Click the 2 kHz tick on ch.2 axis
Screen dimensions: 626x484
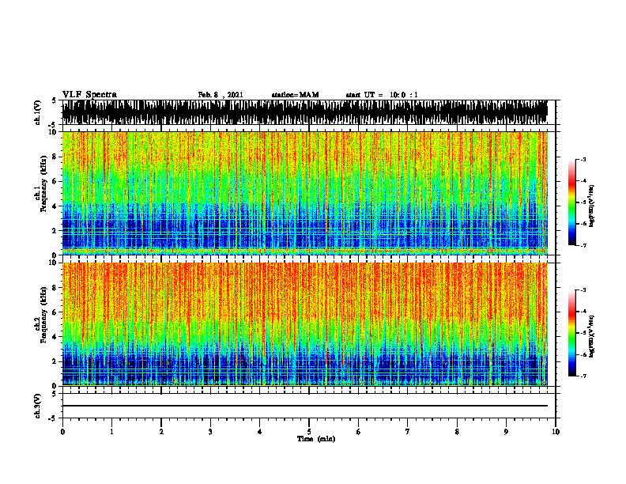(x=55, y=361)
